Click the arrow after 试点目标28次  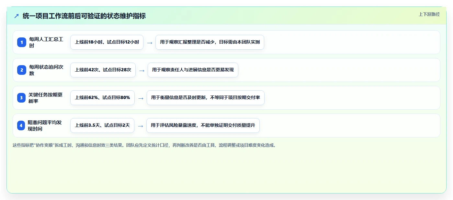tap(142, 70)
